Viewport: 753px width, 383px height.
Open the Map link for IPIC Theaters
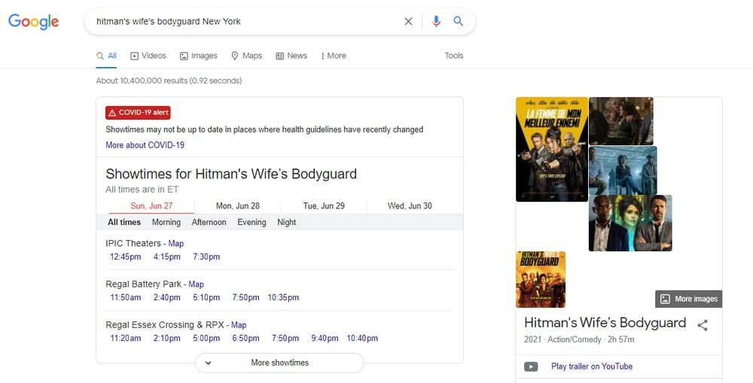coord(175,243)
